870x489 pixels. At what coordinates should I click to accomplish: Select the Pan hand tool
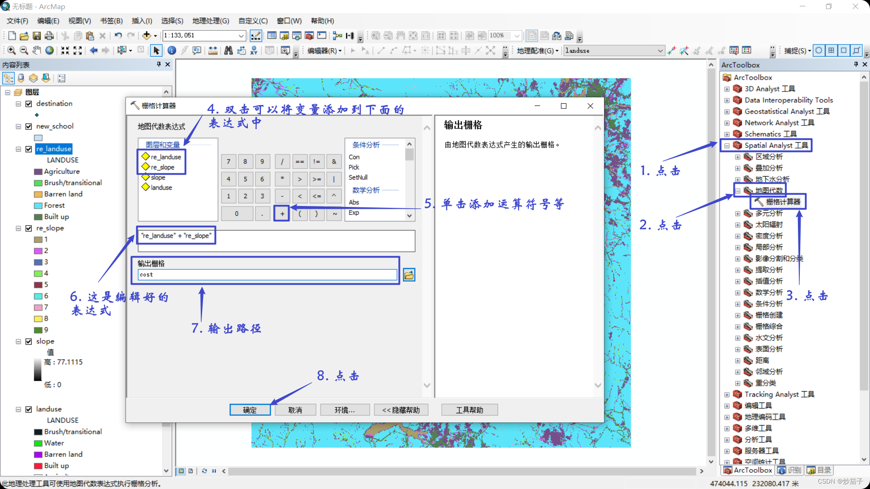37,51
